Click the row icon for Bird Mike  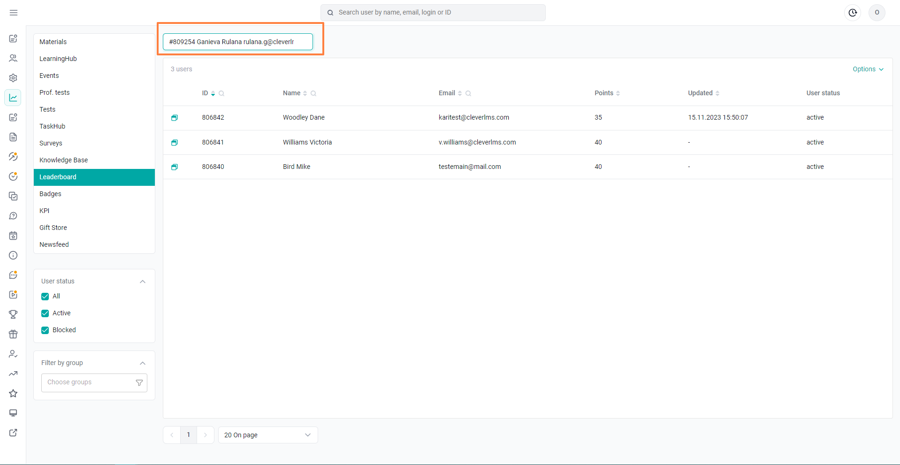click(175, 167)
